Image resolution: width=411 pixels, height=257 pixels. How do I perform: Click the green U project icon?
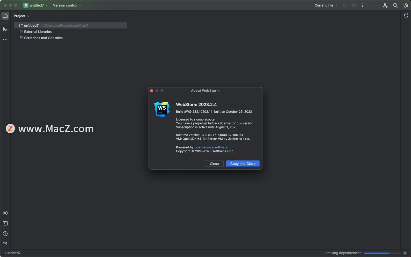click(x=26, y=5)
